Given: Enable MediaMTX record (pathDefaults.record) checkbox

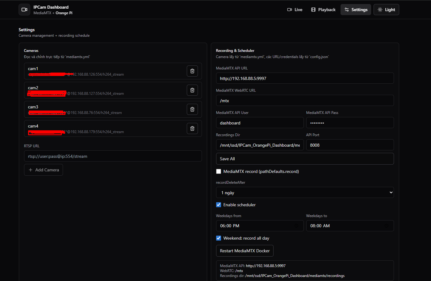Looking at the screenshot, I should tap(219, 171).
